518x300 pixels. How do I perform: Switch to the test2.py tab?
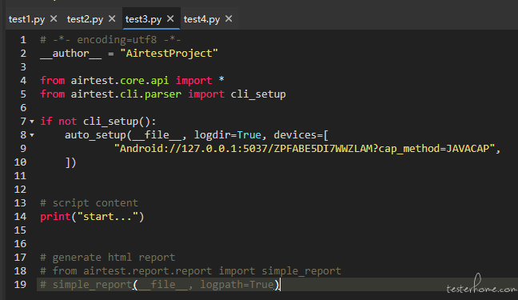point(85,19)
